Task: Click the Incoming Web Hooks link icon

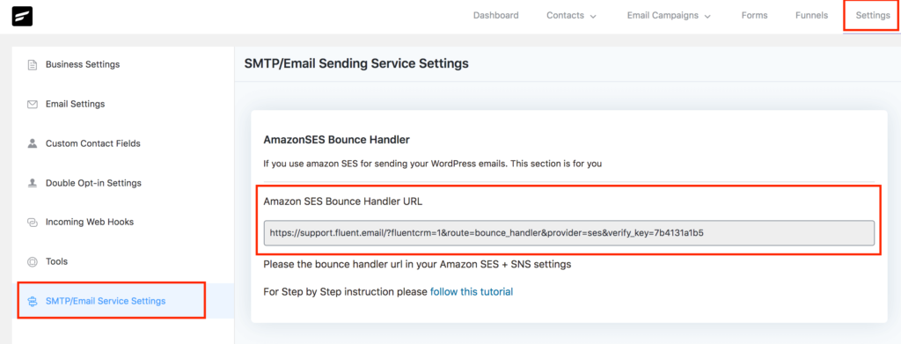Action: pos(33,222)
